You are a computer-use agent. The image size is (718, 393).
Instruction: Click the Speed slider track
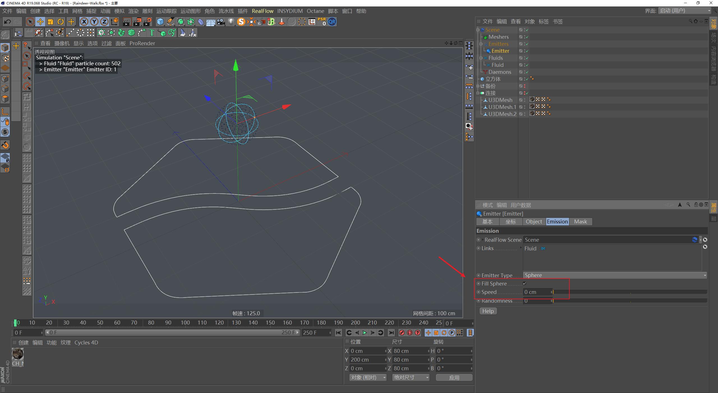630,292
